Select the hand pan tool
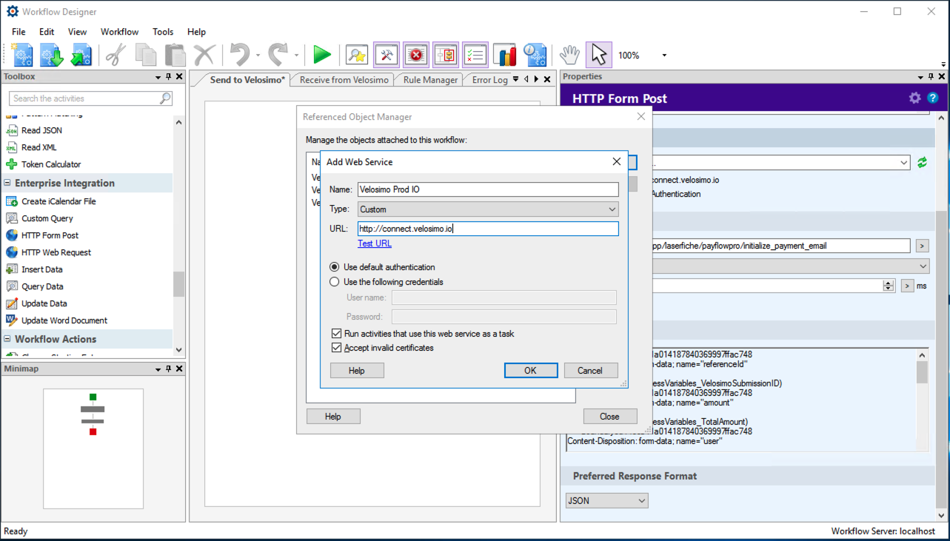950x541 pixels. click(x=569, y=55)
